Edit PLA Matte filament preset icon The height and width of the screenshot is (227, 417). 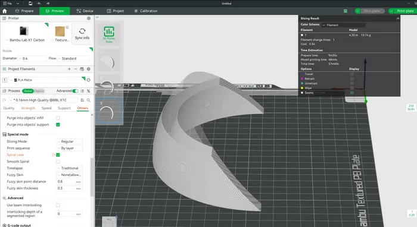pos(89,80)
